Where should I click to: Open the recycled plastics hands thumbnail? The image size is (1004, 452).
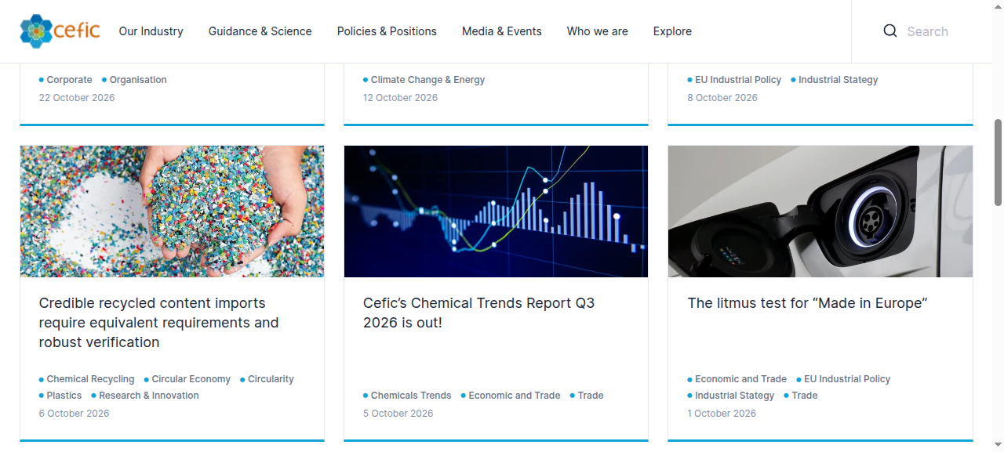(x=172, y=212)
